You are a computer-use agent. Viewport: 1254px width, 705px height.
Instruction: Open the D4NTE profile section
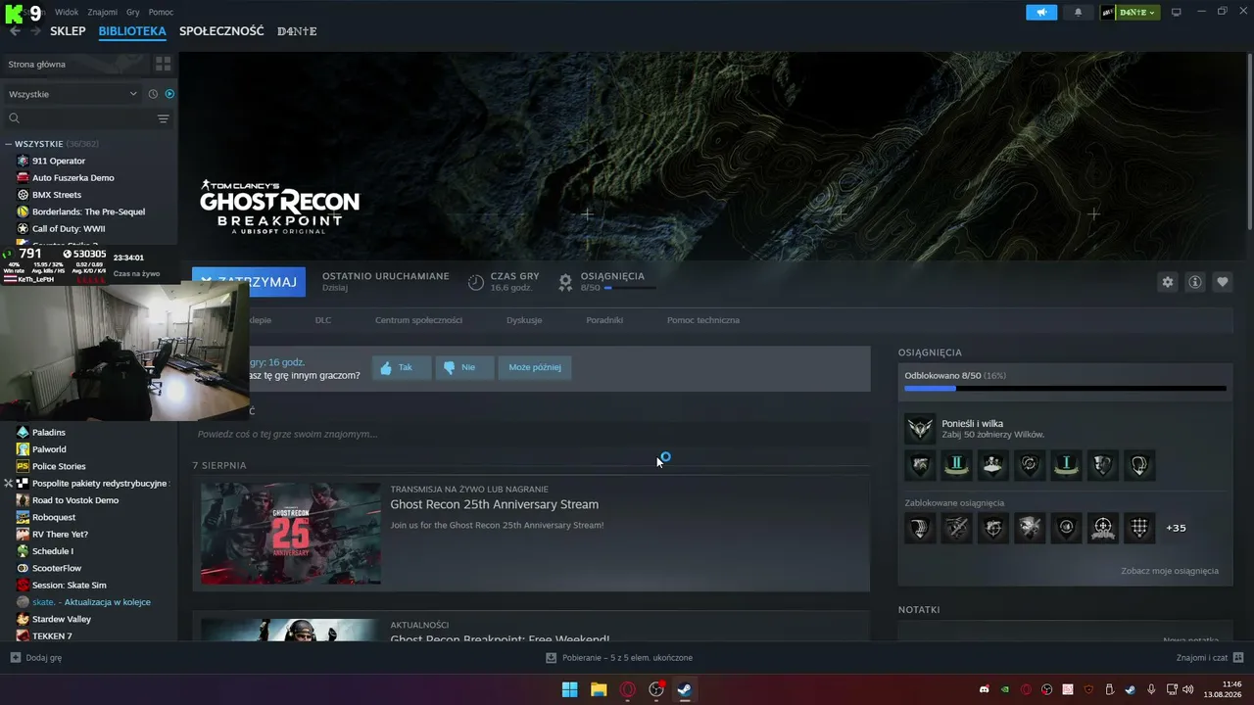[x=297, y=31]
